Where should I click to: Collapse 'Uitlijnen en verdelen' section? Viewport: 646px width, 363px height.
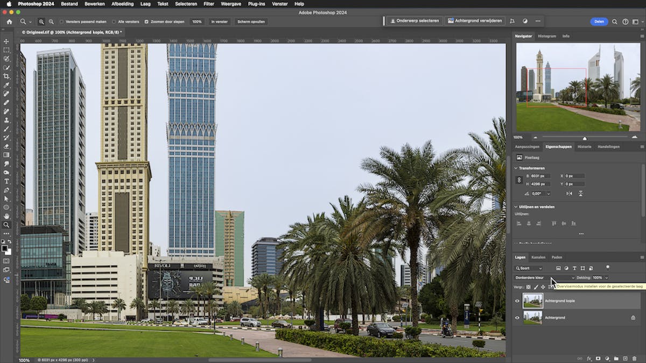pyautogui.click(x=516, y=207)
